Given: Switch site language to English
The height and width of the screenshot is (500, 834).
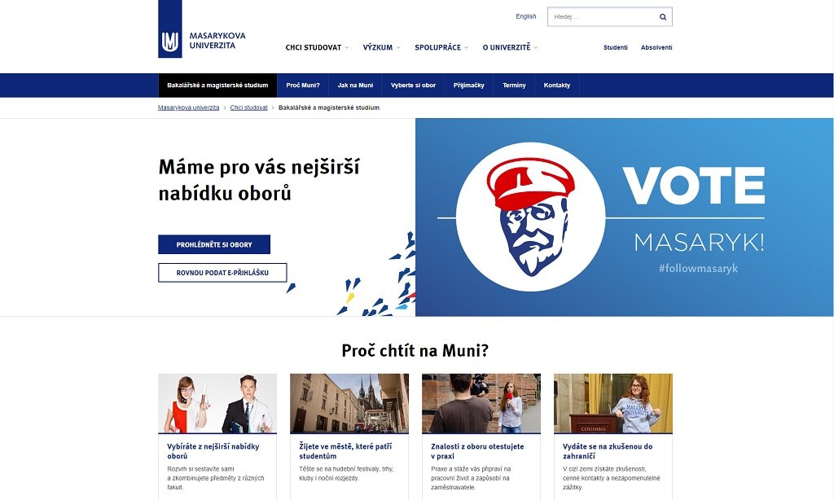Looking at the screenshot, I should [525, 16].
